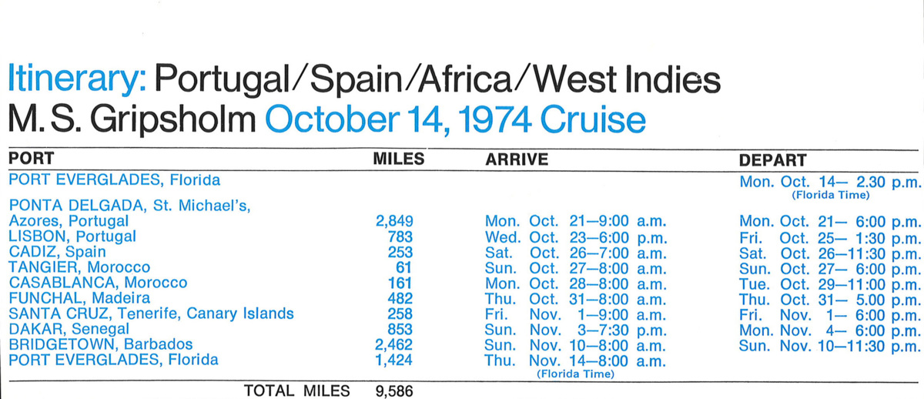The height and width of the screenshot is (399, 924).
Task: Click the October 14, 1974 Cruise heading
Action: [x=454, y=120]
